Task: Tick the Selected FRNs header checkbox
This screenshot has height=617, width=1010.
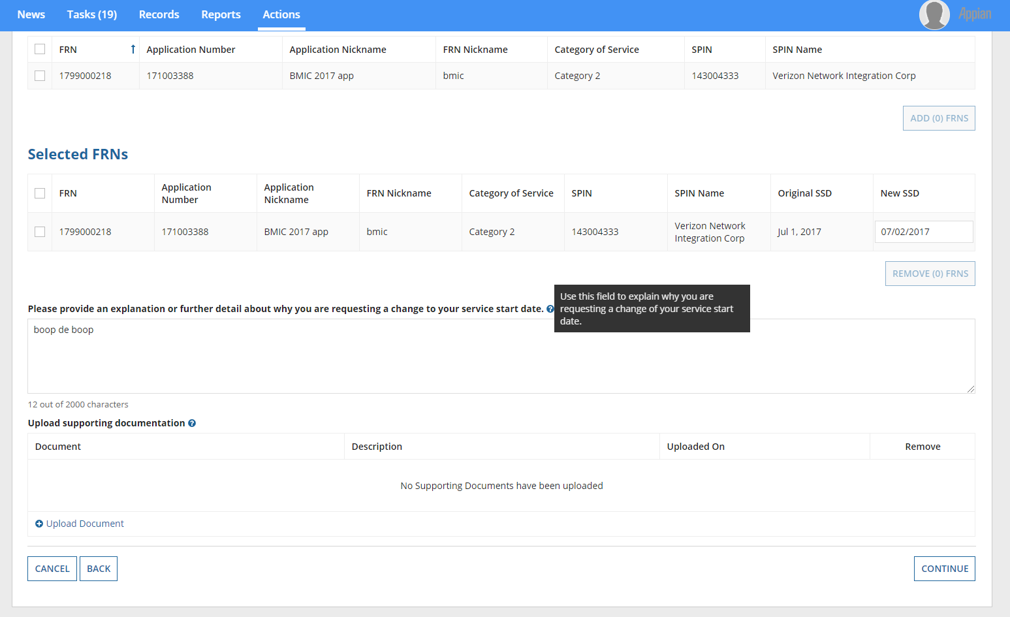Action: (40, 193)
